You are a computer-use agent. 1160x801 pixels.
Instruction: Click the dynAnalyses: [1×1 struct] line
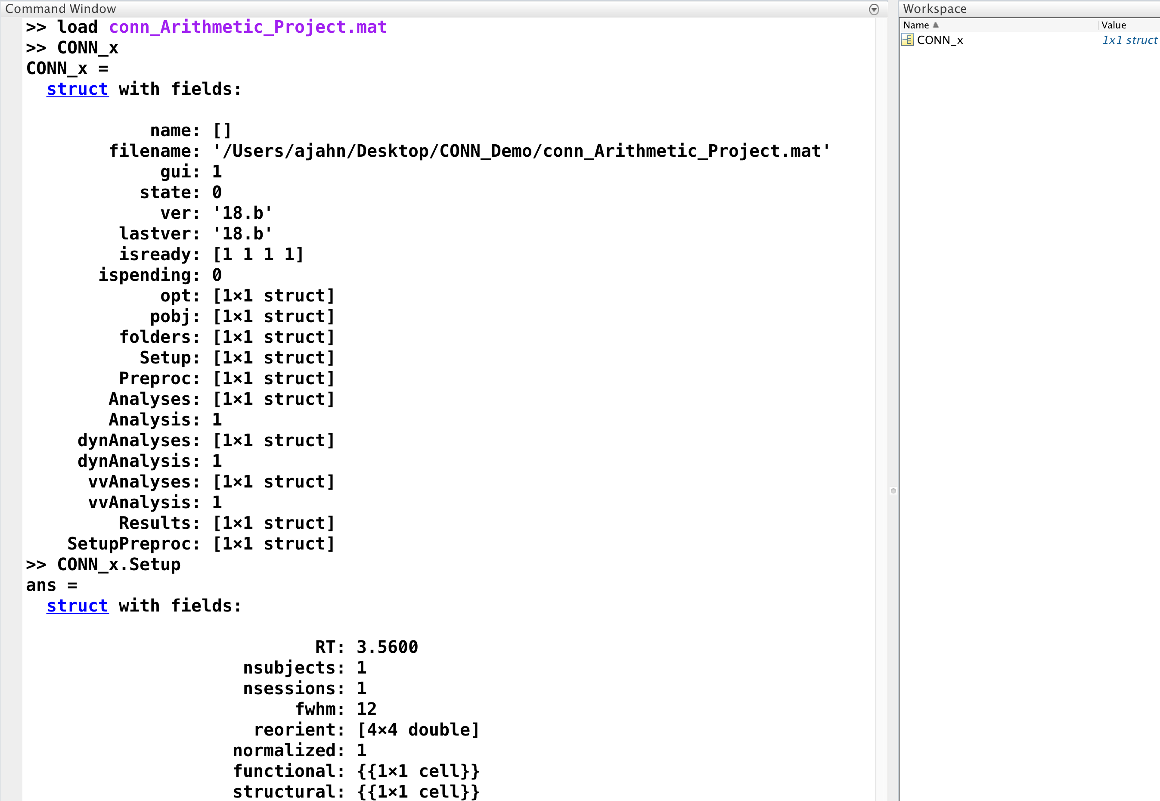[206, 440]
